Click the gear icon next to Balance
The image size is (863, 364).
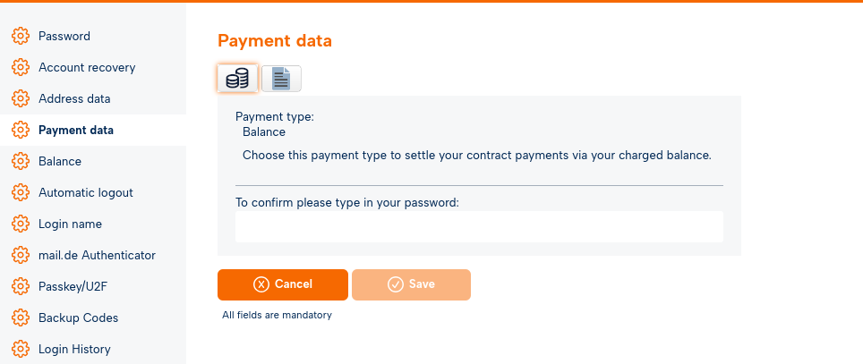[21, 162]
